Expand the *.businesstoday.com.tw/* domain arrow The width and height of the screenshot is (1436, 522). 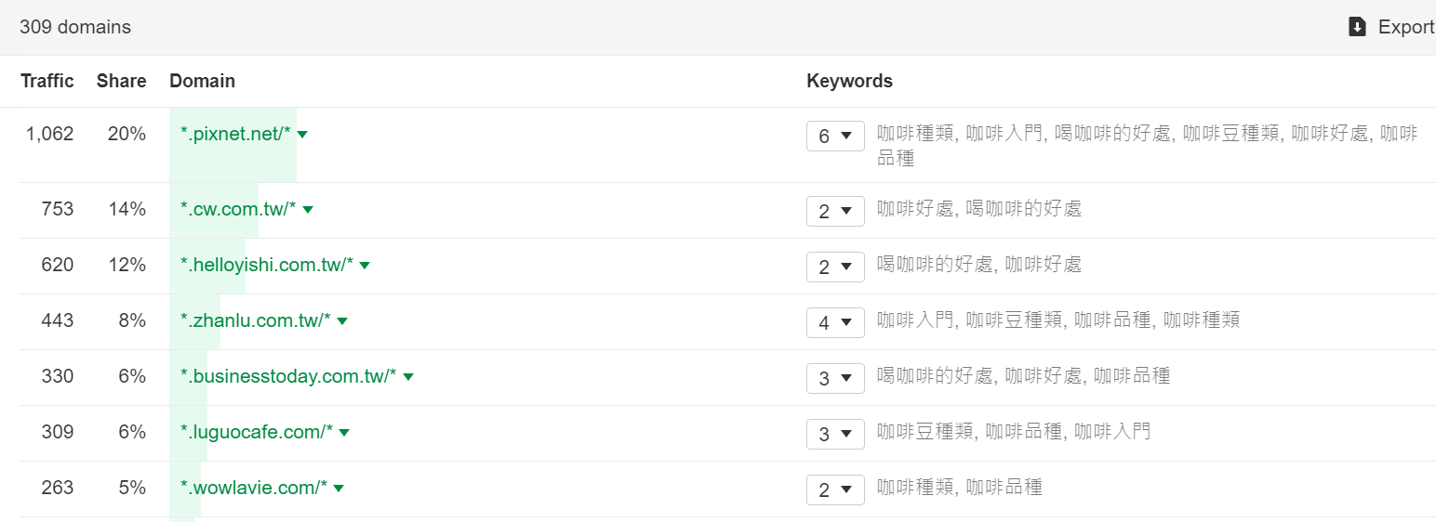pos(407,377)
